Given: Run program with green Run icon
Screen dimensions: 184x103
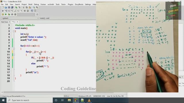Looking at the screenshot, I should (x=6, y=14).
